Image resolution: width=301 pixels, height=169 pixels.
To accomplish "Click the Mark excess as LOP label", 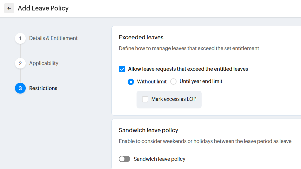I will (174, 99).
